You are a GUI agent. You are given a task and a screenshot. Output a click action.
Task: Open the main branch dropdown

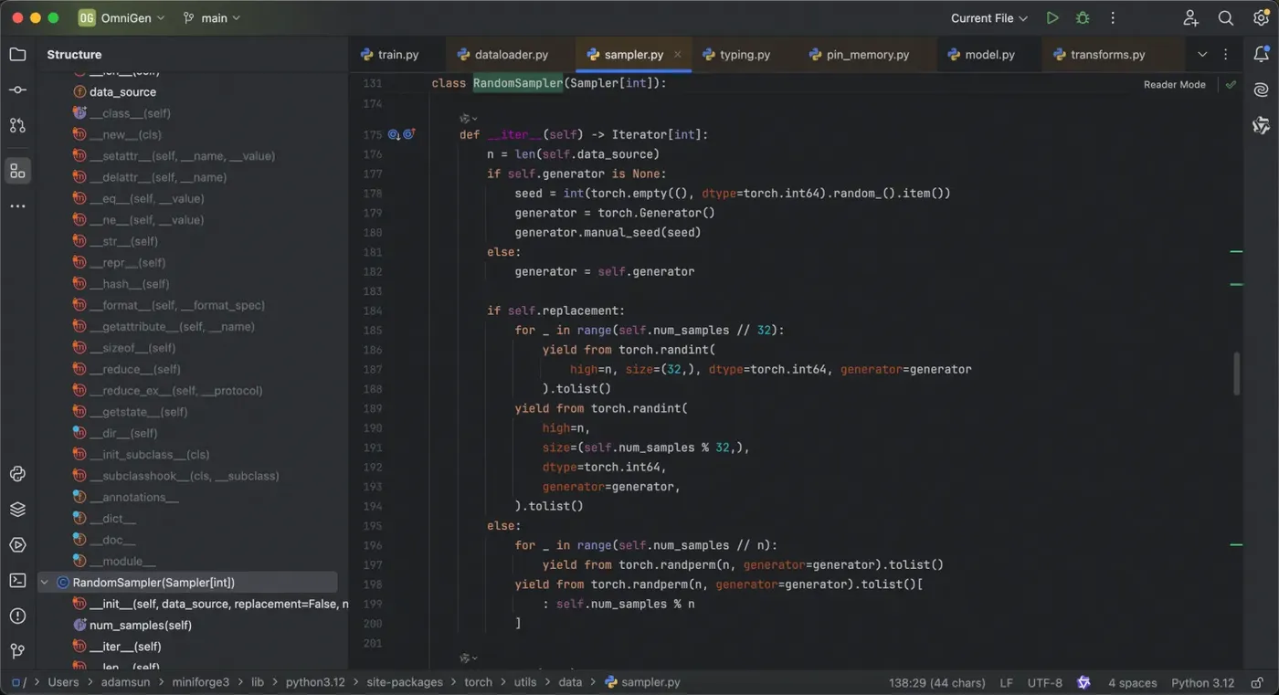click(212, 18)
